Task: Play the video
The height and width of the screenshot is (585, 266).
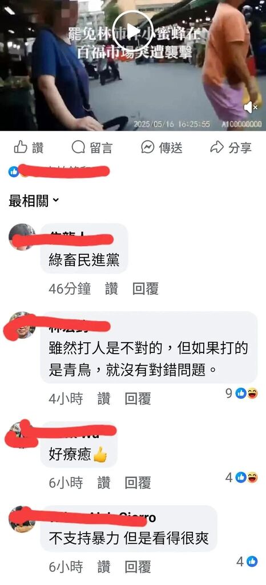Action: point(133,31)
